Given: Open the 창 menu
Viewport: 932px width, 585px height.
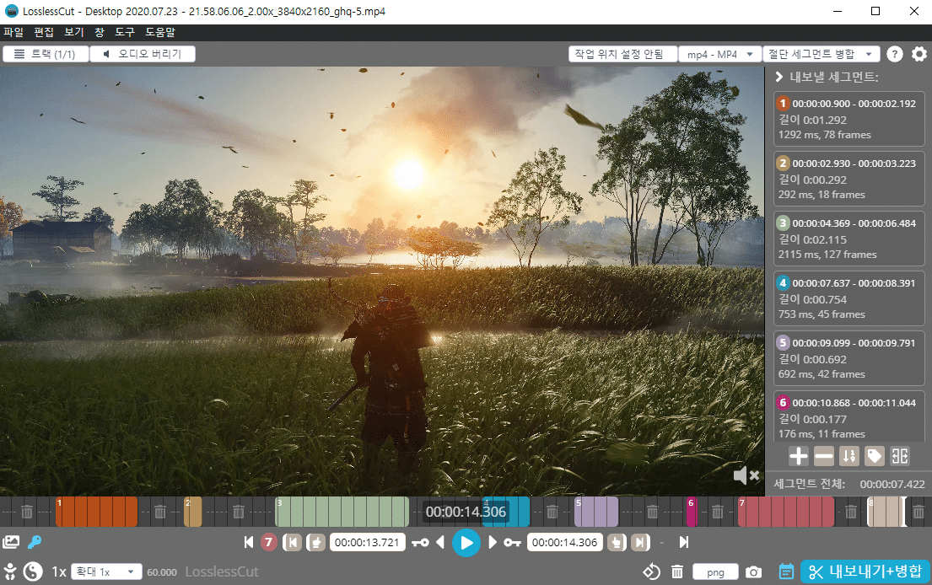Looking at the screenshot, I should pyautogui.click(x=100, y=32).
